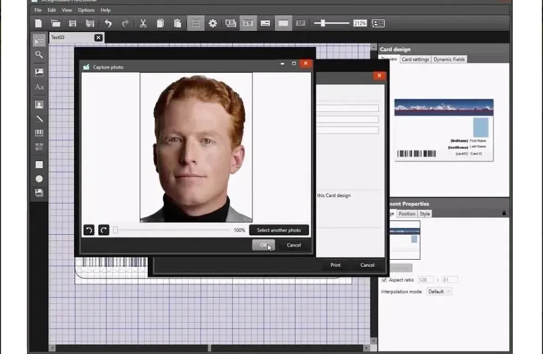Cancel the Capture photo dialog
Image resolution: width=543 pixels, height=354 pixels.
(294, 245)
